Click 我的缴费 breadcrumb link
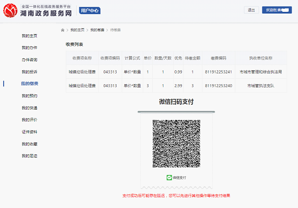298x208 pixels. (x=97, y=30)
